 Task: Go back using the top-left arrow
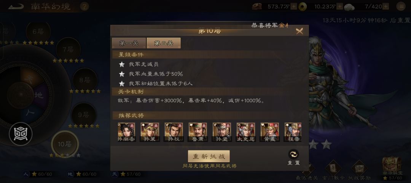click(16, 6)
